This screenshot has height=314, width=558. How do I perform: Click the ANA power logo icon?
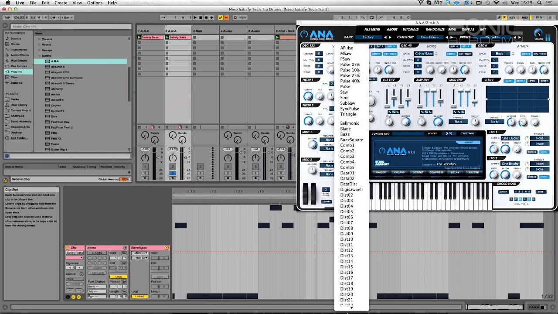[x=304, y=35]
